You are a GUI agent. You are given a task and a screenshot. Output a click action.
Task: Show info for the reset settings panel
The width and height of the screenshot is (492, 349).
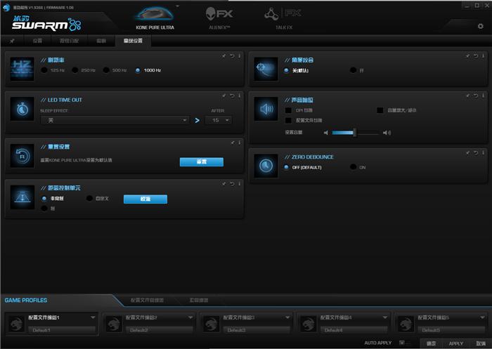tap(239, 143)
